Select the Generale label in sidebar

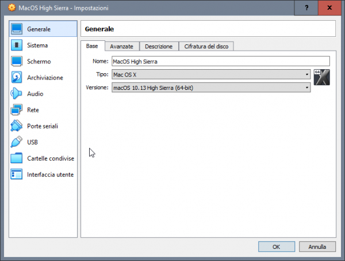[39, 29]
